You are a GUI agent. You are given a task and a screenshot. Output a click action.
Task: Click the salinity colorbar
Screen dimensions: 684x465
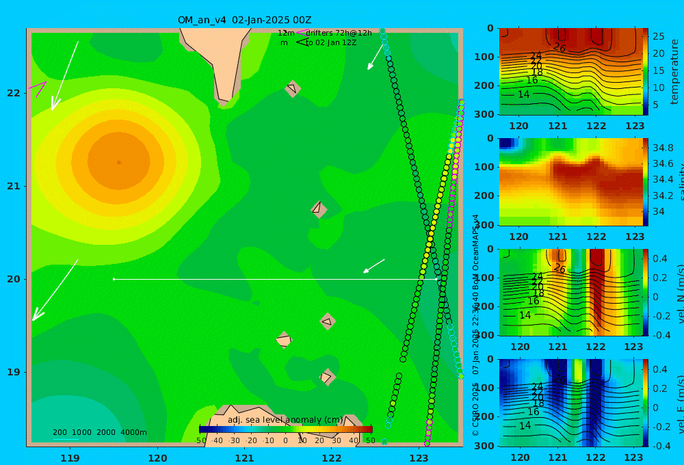[x=645, y=182]
